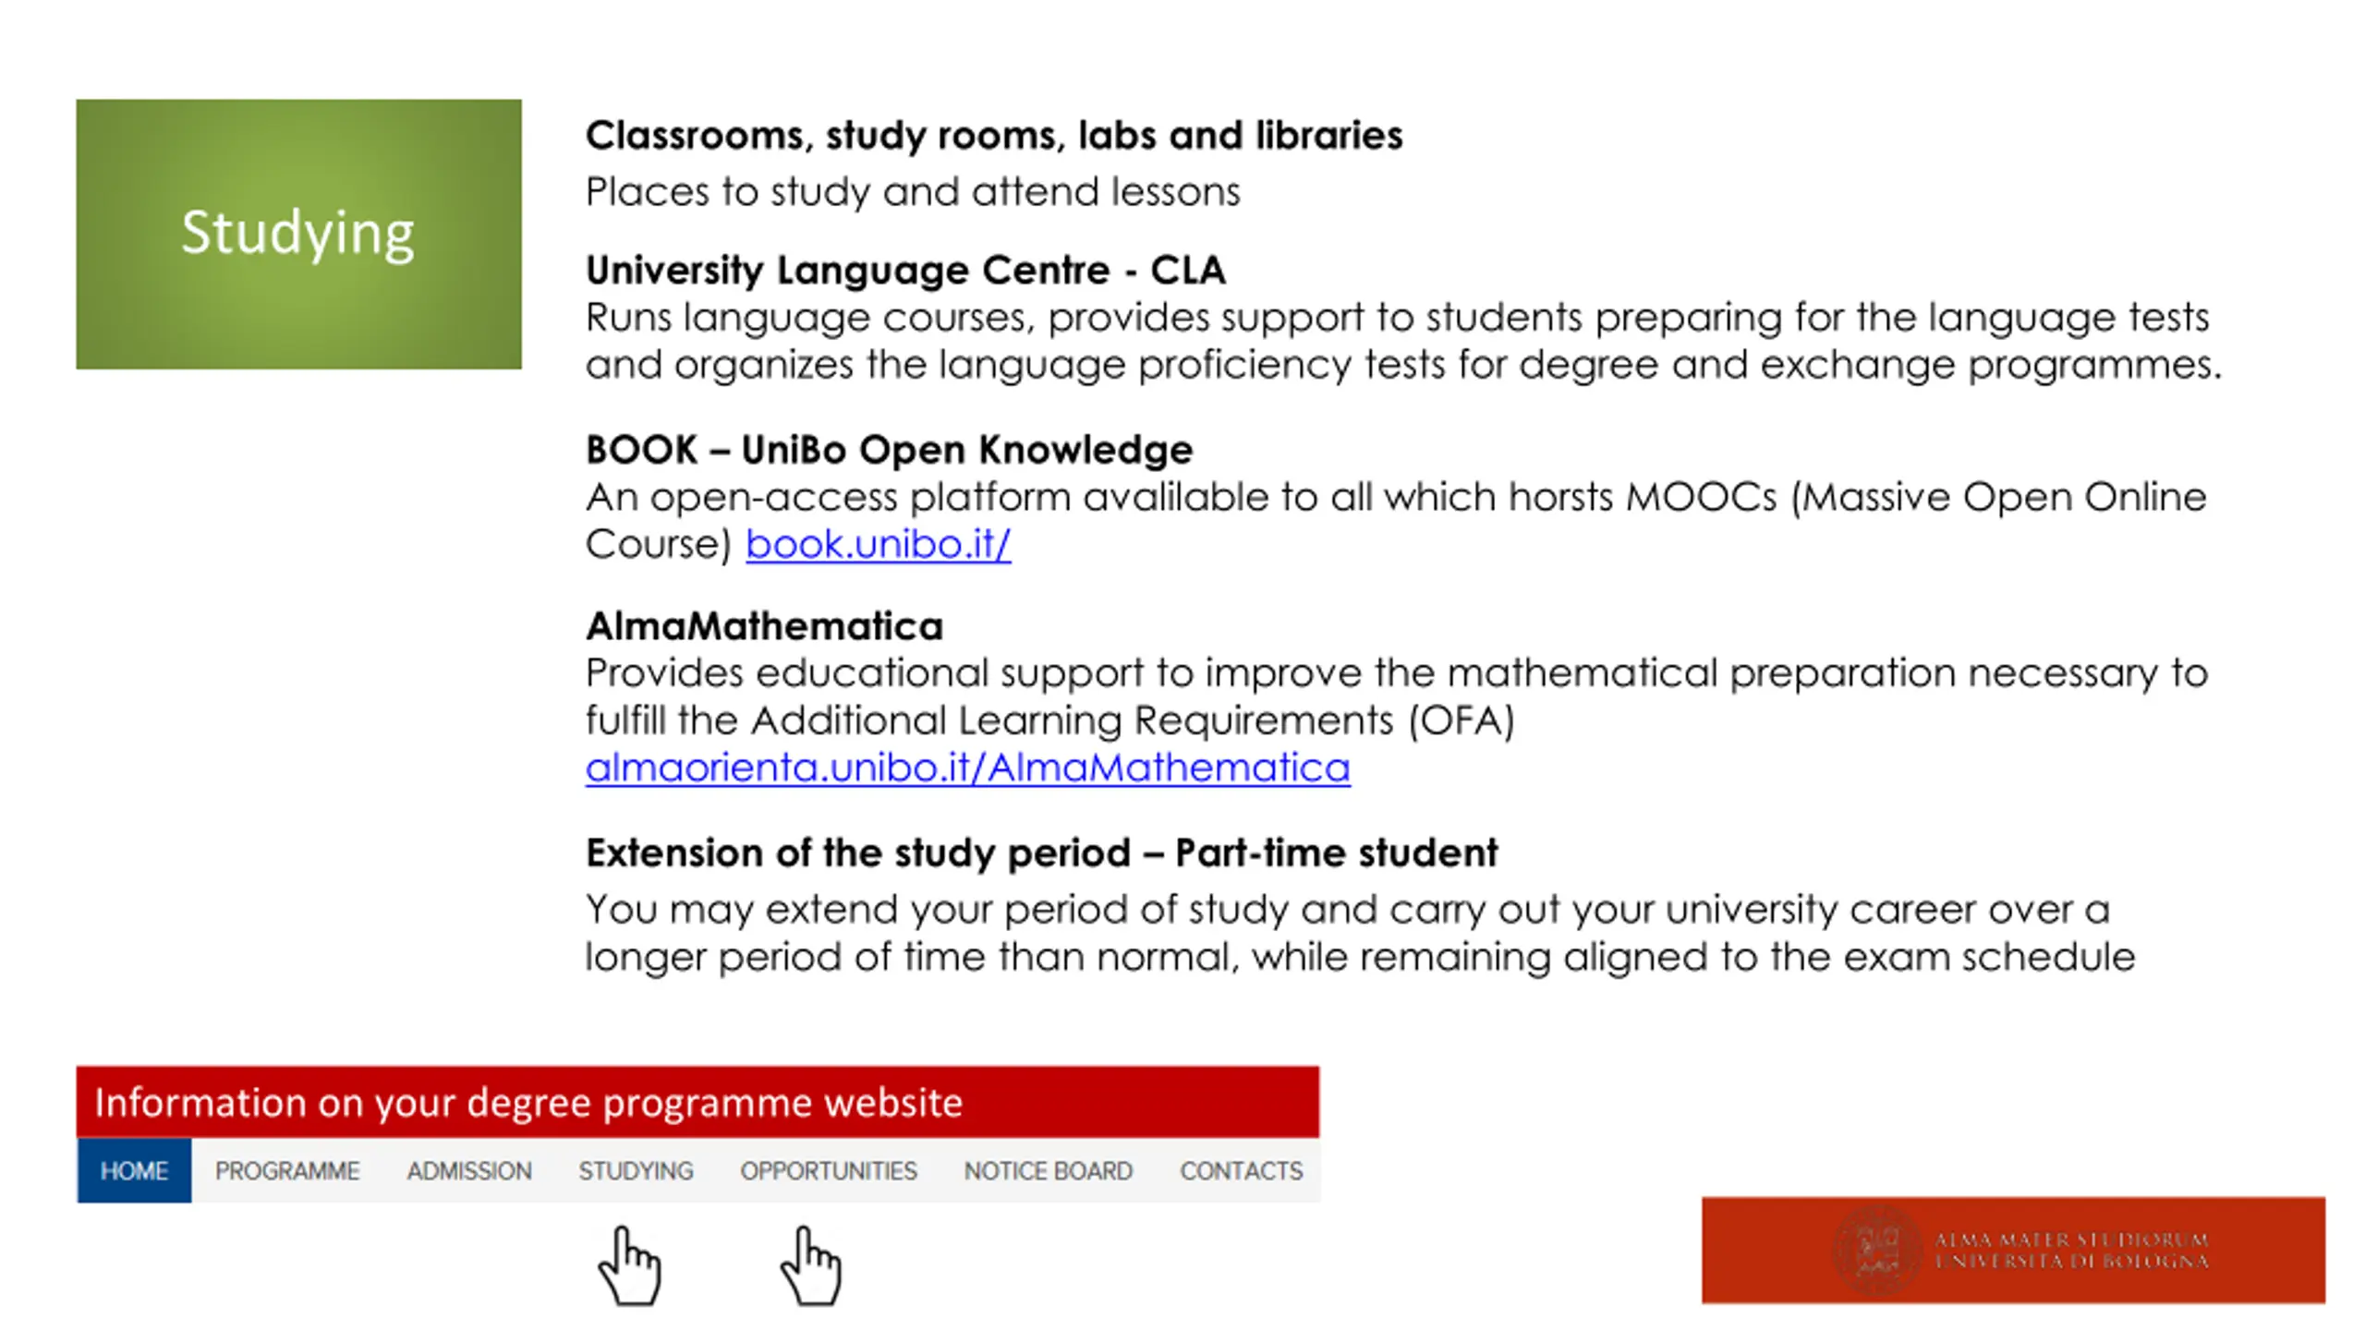Click the red degree programme website banner

click(x=697, y=1102)
